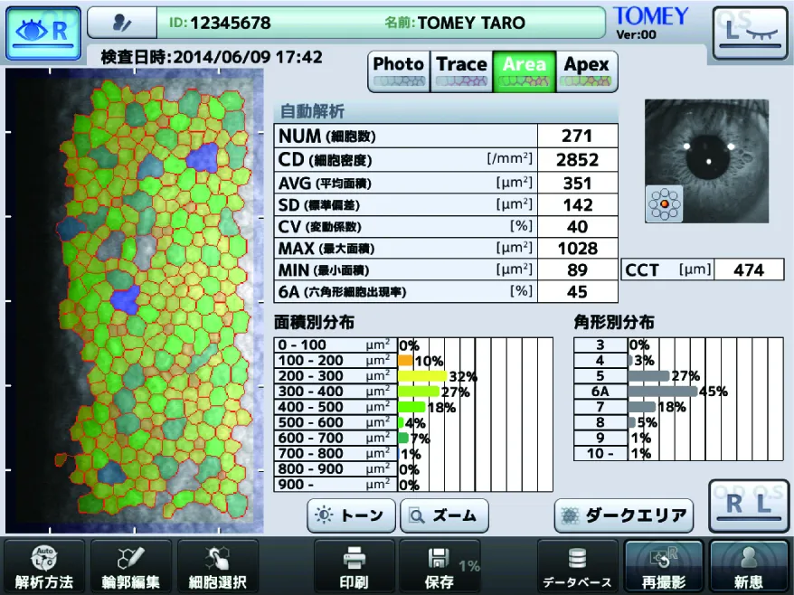Click the 保存 save icon
Image resolution: width=794 pixels, height=595 pixels.
[x=440, y=566]
